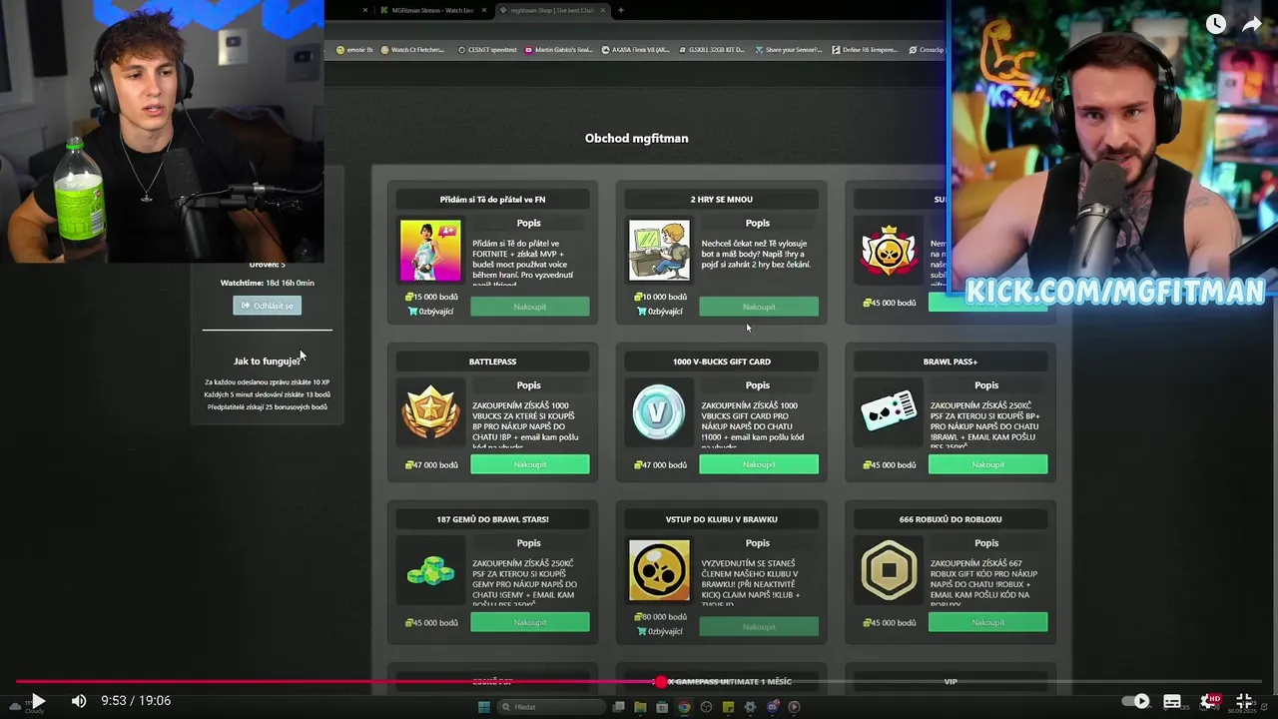This screenshot has height=719, width=1278.
Task: Click the gamer-at-computer image in 2 HRY SE MNOU
Action: (659, 251)
